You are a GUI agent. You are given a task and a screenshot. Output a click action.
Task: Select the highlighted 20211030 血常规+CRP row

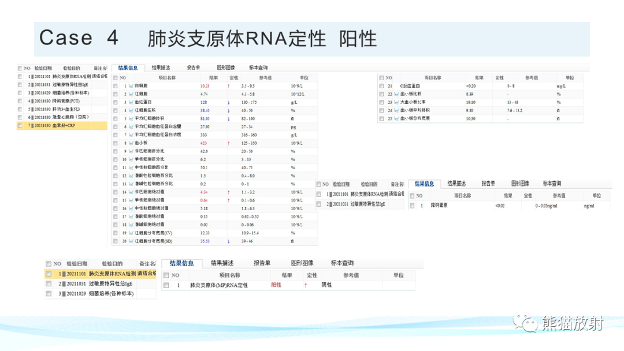(62, 126)
